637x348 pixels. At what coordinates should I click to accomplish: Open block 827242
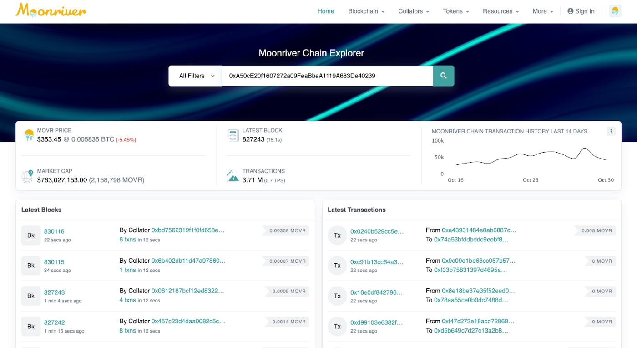(x=54, y=322)
